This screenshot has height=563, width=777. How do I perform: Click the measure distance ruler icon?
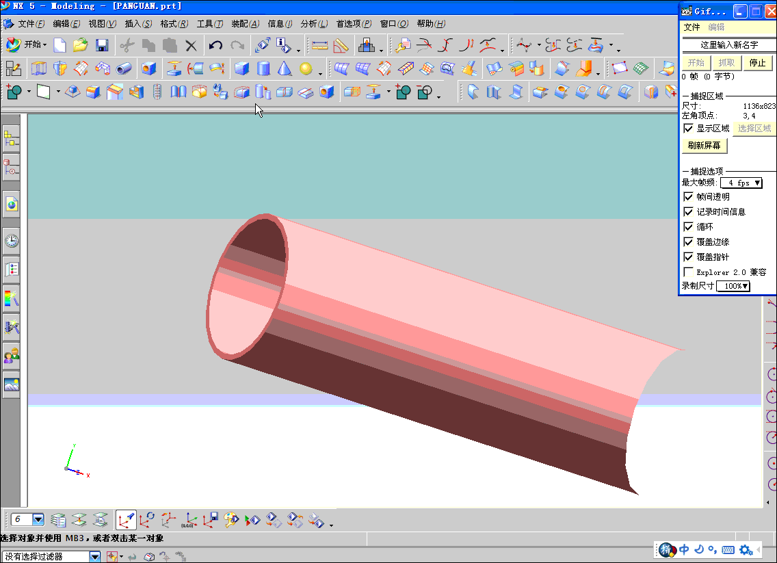coord(319,46)
